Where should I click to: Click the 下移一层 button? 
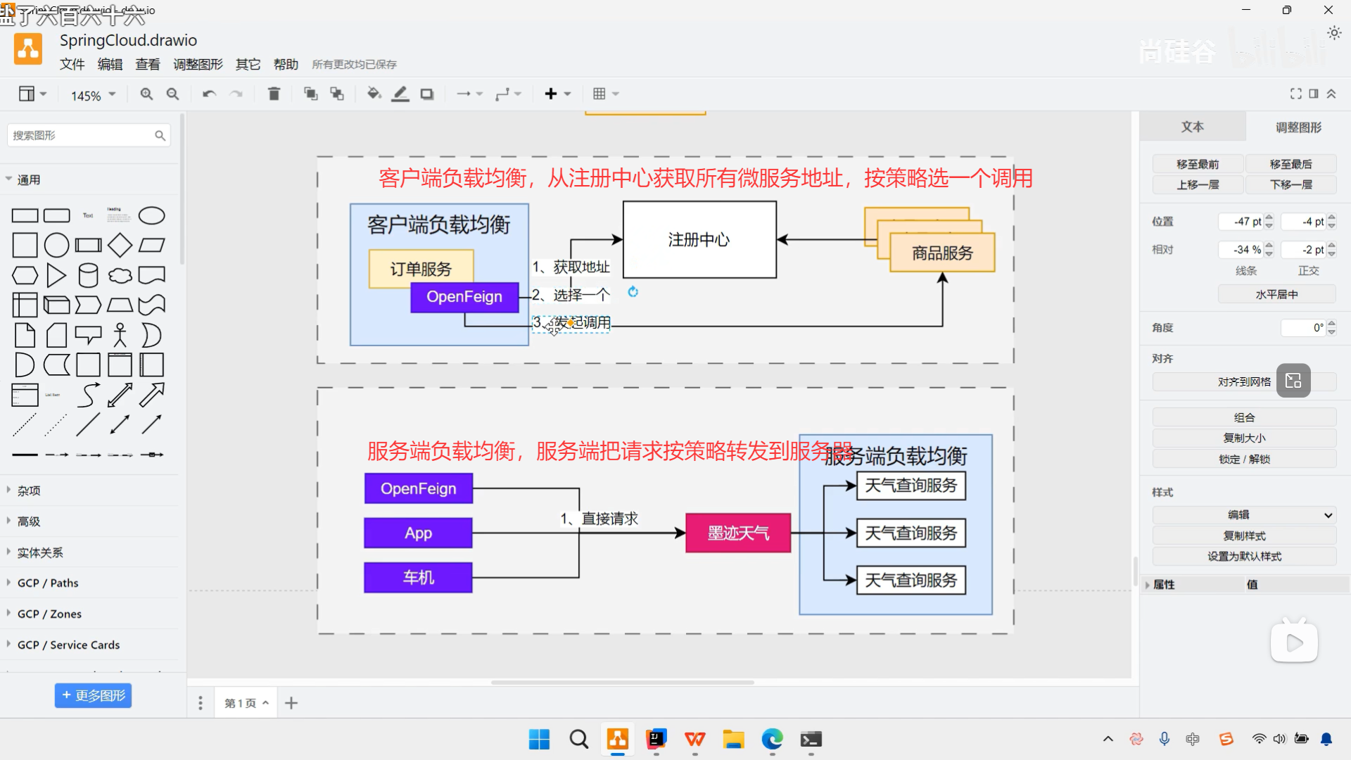[x=1290, y=184]
